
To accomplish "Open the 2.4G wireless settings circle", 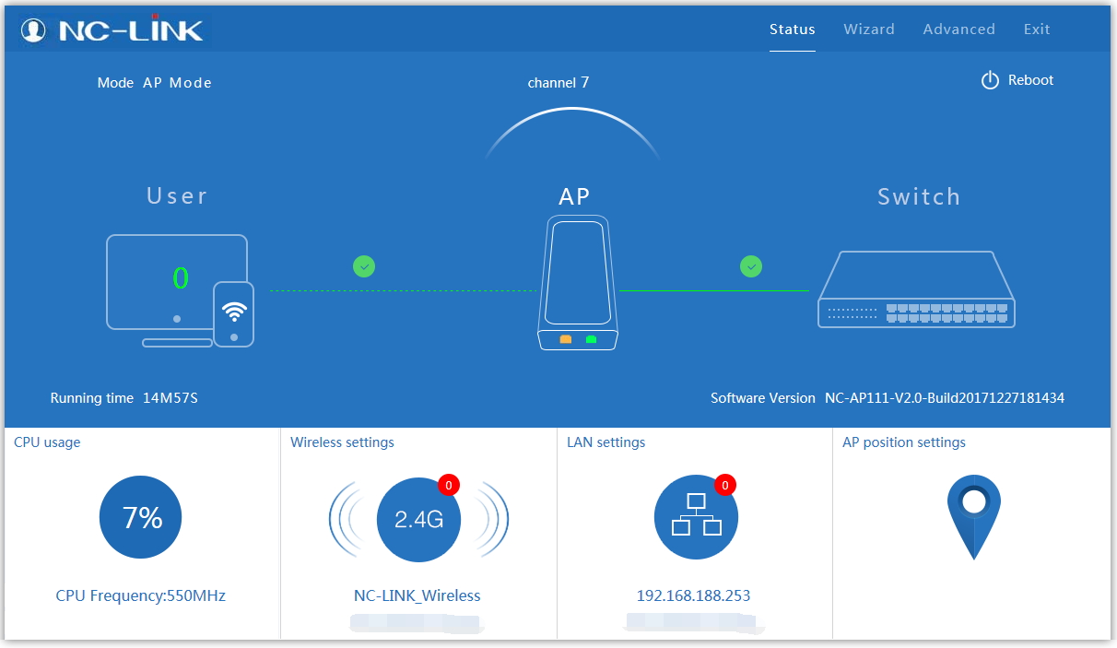I will pyautogui.click(x=418, y=519).
